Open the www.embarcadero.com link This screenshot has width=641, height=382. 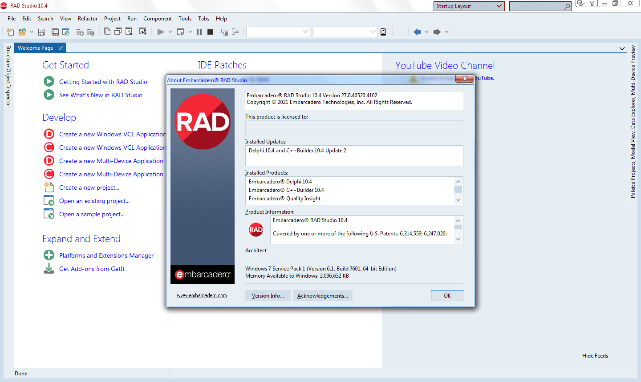202,296
